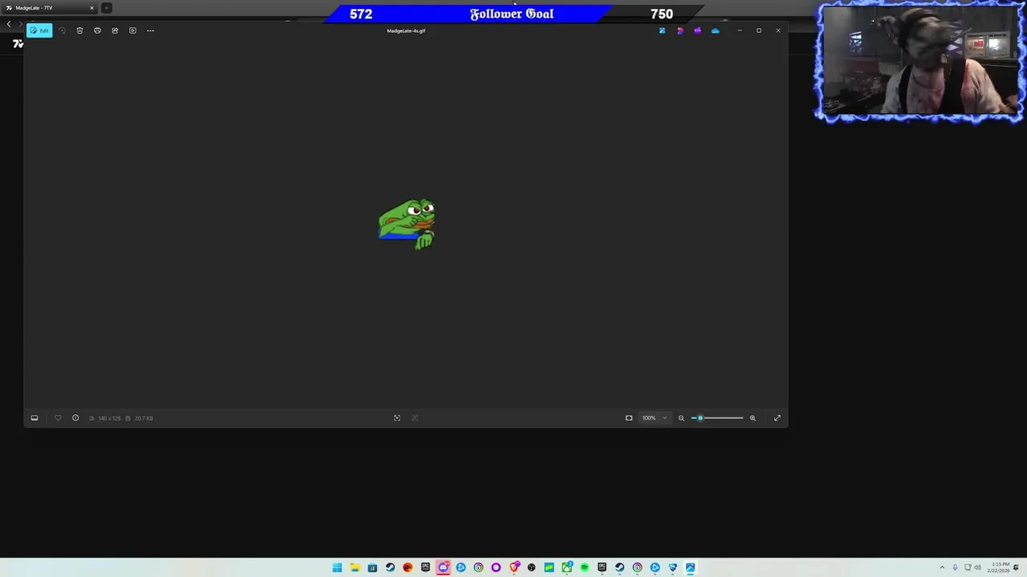This screenshot has width=1027, height=577.
Task: Adjust the zoom slider handle
Action: [700, 418]
